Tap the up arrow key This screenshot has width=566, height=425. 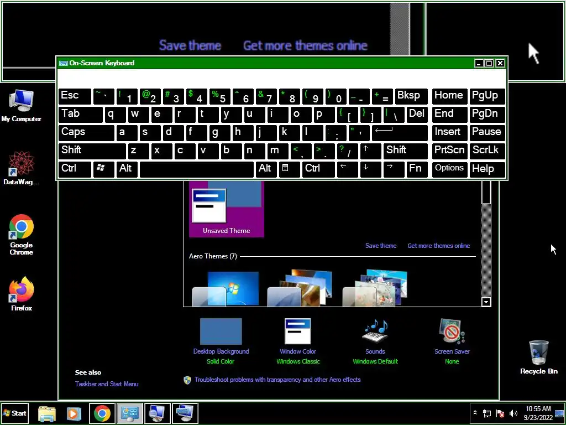(x=370, y=151)
